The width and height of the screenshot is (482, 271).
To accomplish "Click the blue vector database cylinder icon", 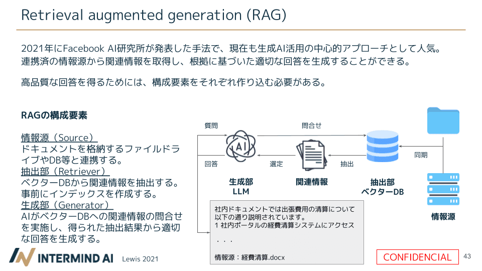I will [382, 149].
